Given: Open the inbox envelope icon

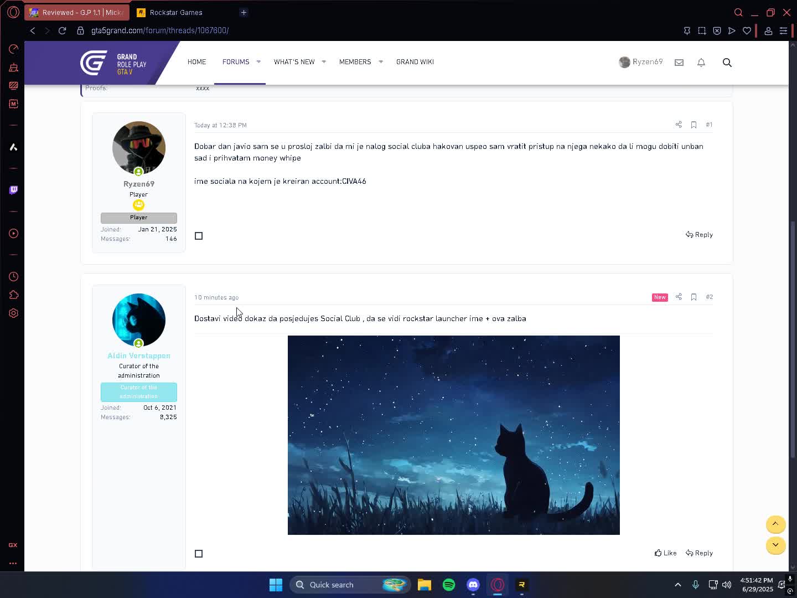Looking at the screenshot, I should pyautogui.click(x=679, y=63).
